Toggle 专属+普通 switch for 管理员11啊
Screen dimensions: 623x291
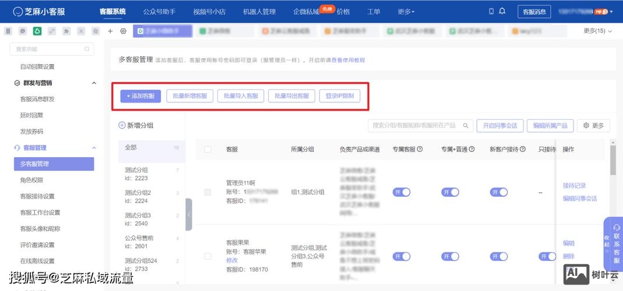[450, 192]
